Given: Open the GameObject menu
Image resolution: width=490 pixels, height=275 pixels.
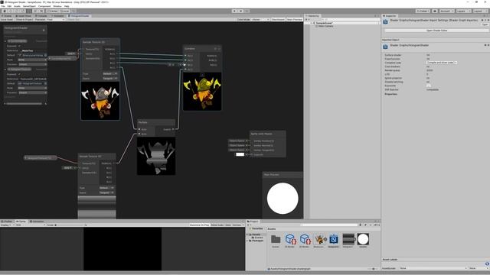Looking at the screenshot, I should coord(29,6).
